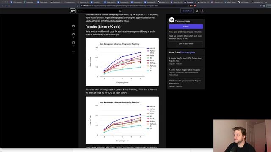Open the Create Post button
The width and height of the screenshot is (271, 152).
click(187, 11)
